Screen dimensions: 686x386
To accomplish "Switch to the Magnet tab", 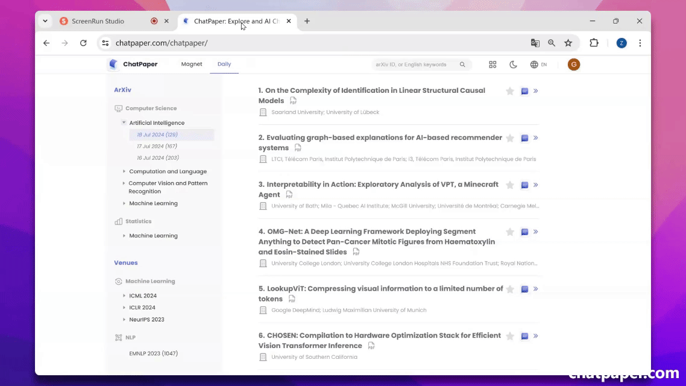I will pos(192,64).
